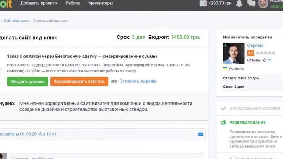Image resolution: width=283 pixels, height=159 pixels.
Task: Click the message input field
Action: point(106,156)
